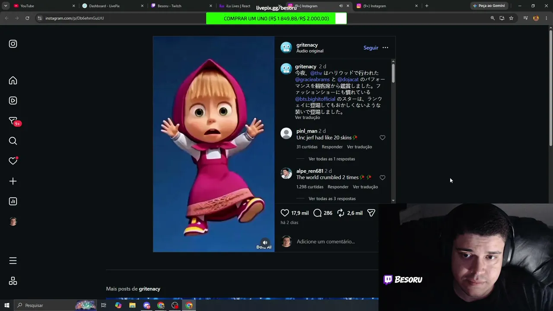Click the address bar URL
The width and height of the screenshot is (553, 311).
pyautogui.click(x=74, y=18)
